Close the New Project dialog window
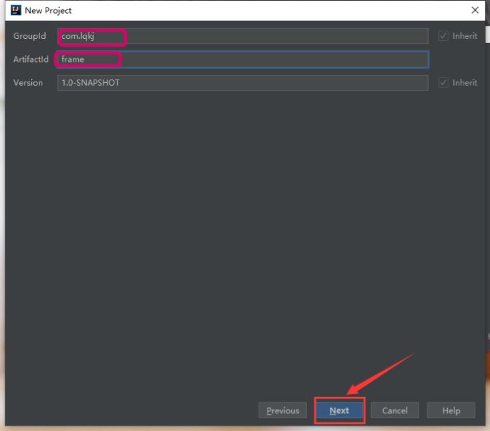The height and width of the screenshot is (431, 490). coord(475,10)
